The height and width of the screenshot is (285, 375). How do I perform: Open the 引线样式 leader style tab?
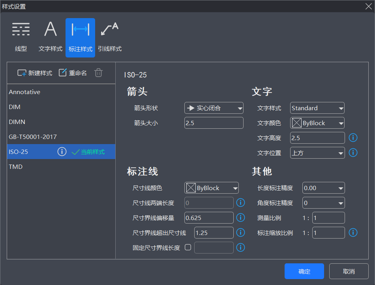pos(109,37)
